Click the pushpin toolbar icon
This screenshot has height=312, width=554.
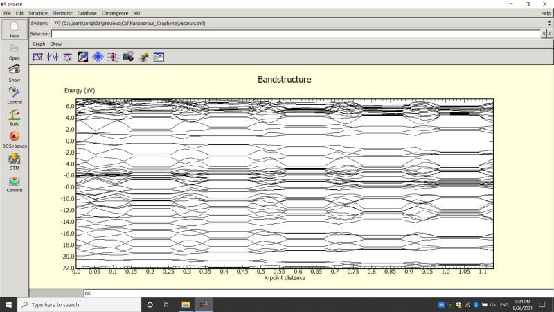pos(143,57)
